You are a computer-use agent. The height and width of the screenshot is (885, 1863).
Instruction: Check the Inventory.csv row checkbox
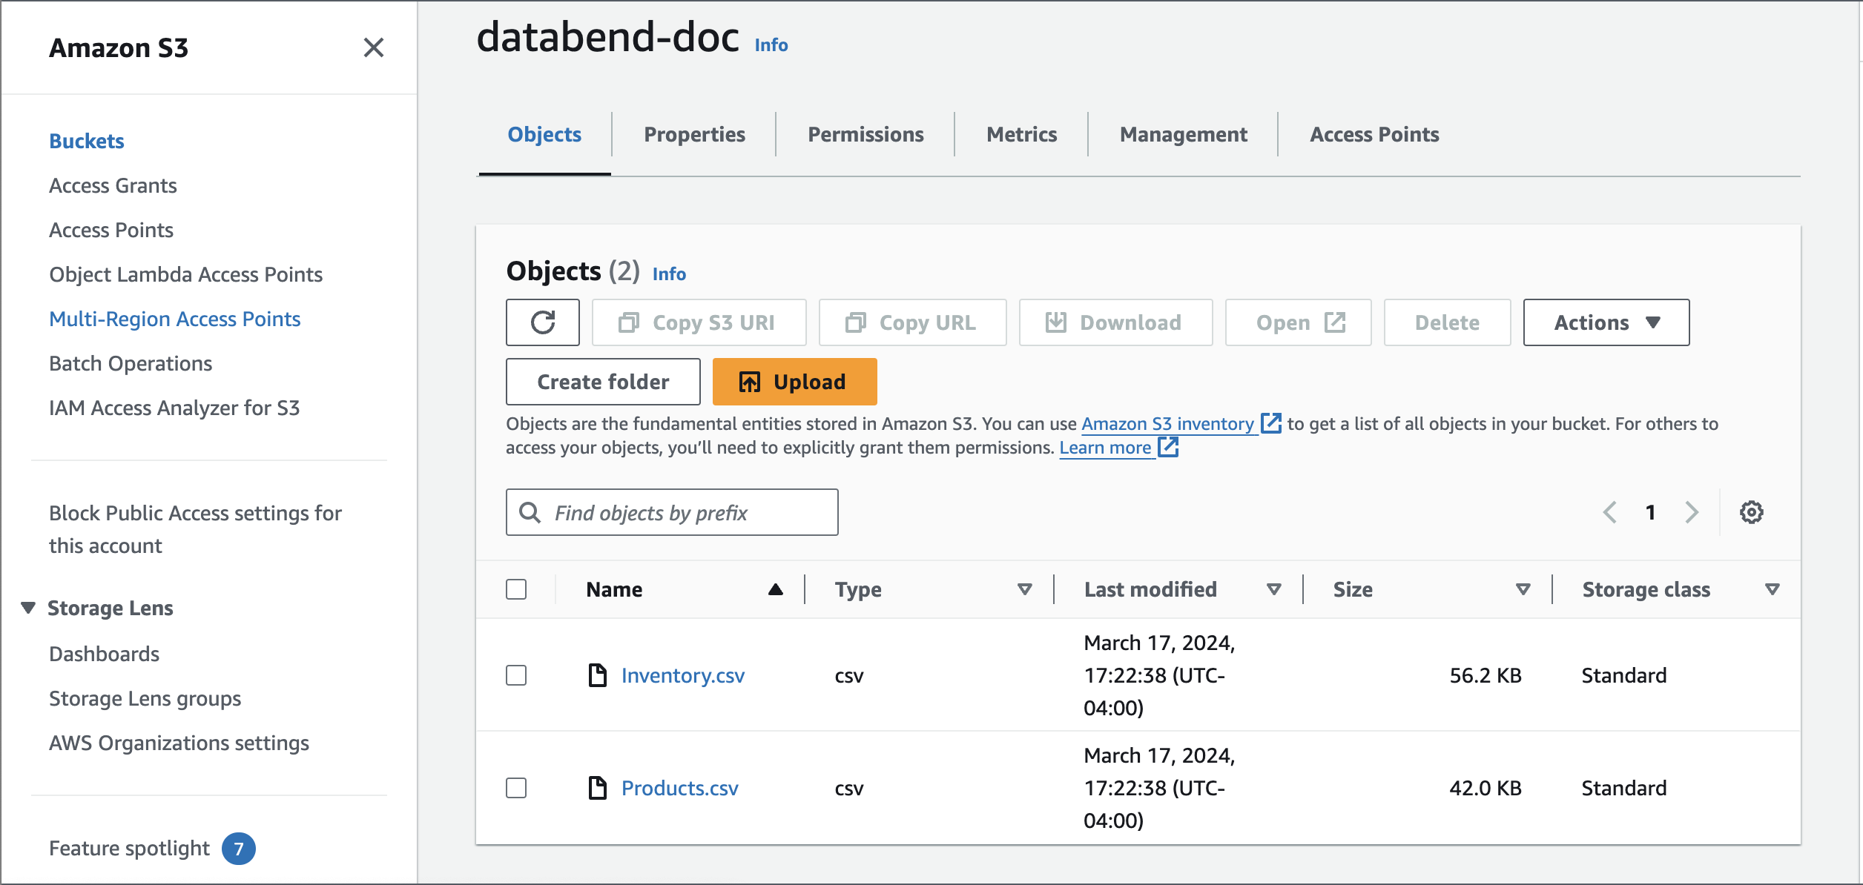click(x=516, y=675)
